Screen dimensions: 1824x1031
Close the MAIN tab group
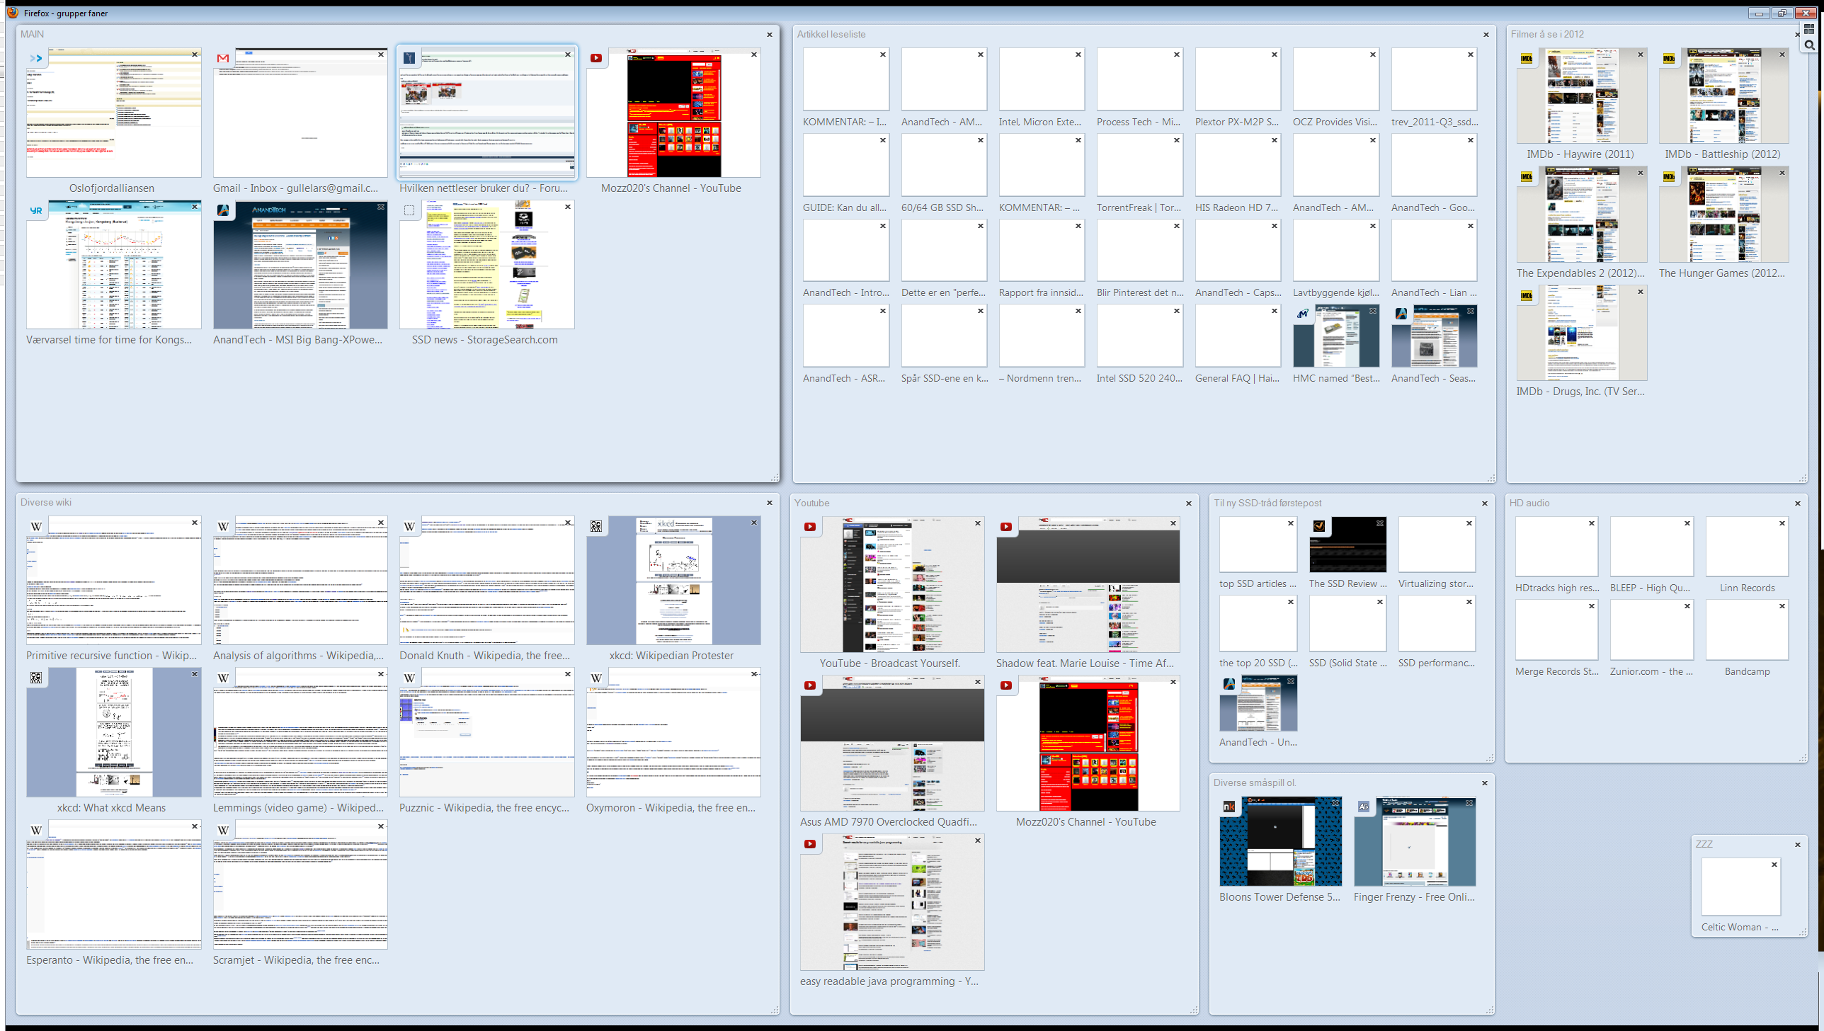point(770,34)
